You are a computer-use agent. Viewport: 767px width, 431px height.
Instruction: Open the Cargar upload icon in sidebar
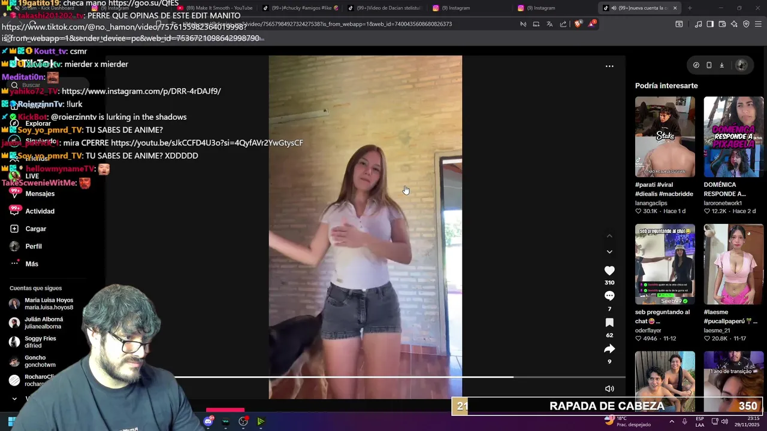pyautogui.click(x=14, y=229)
